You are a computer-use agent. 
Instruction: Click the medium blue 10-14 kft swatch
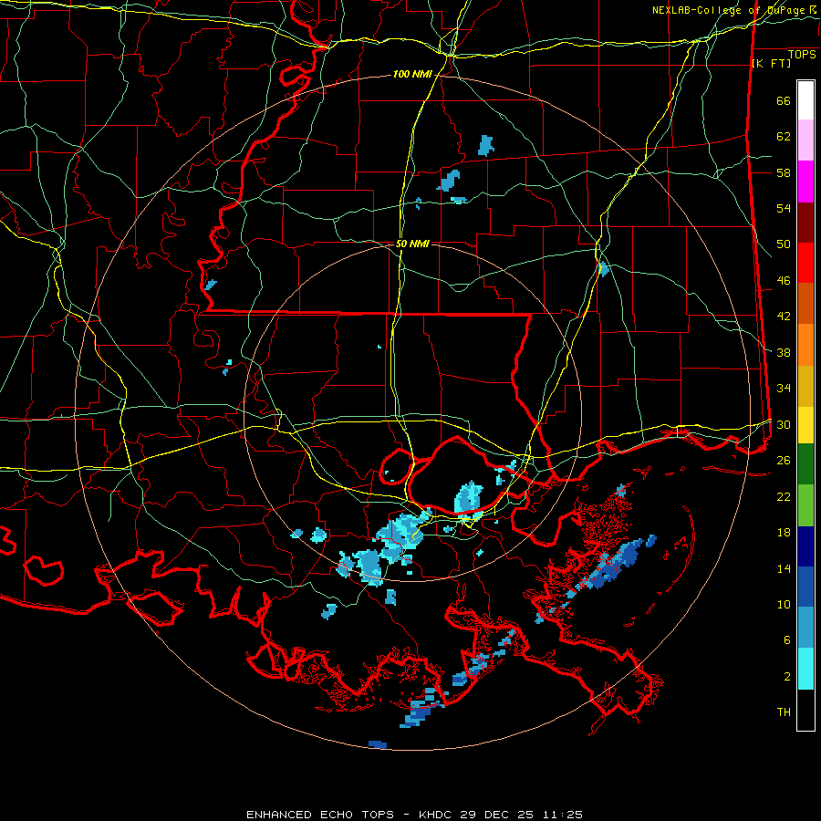point(805,587)
